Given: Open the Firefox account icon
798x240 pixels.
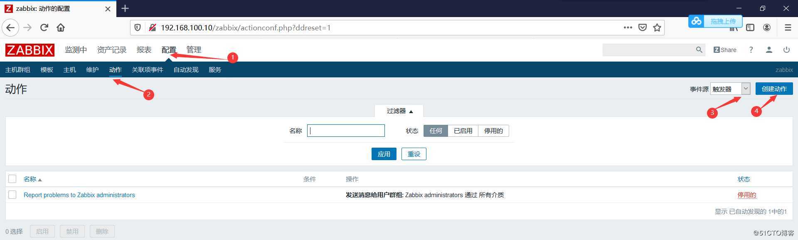Looking at the screenshot, I should [x=767, y=27].
